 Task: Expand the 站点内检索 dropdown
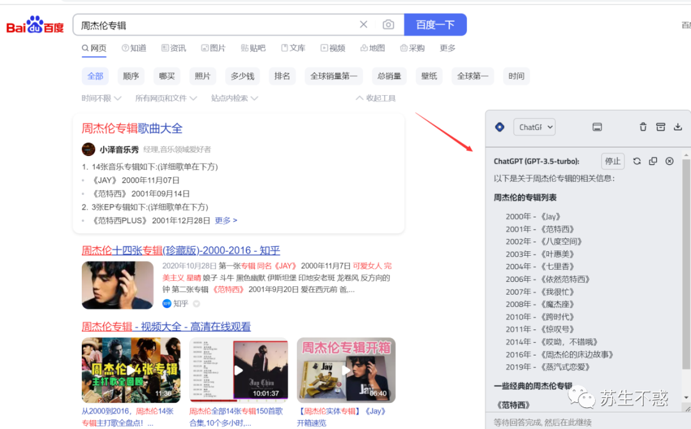234,98
